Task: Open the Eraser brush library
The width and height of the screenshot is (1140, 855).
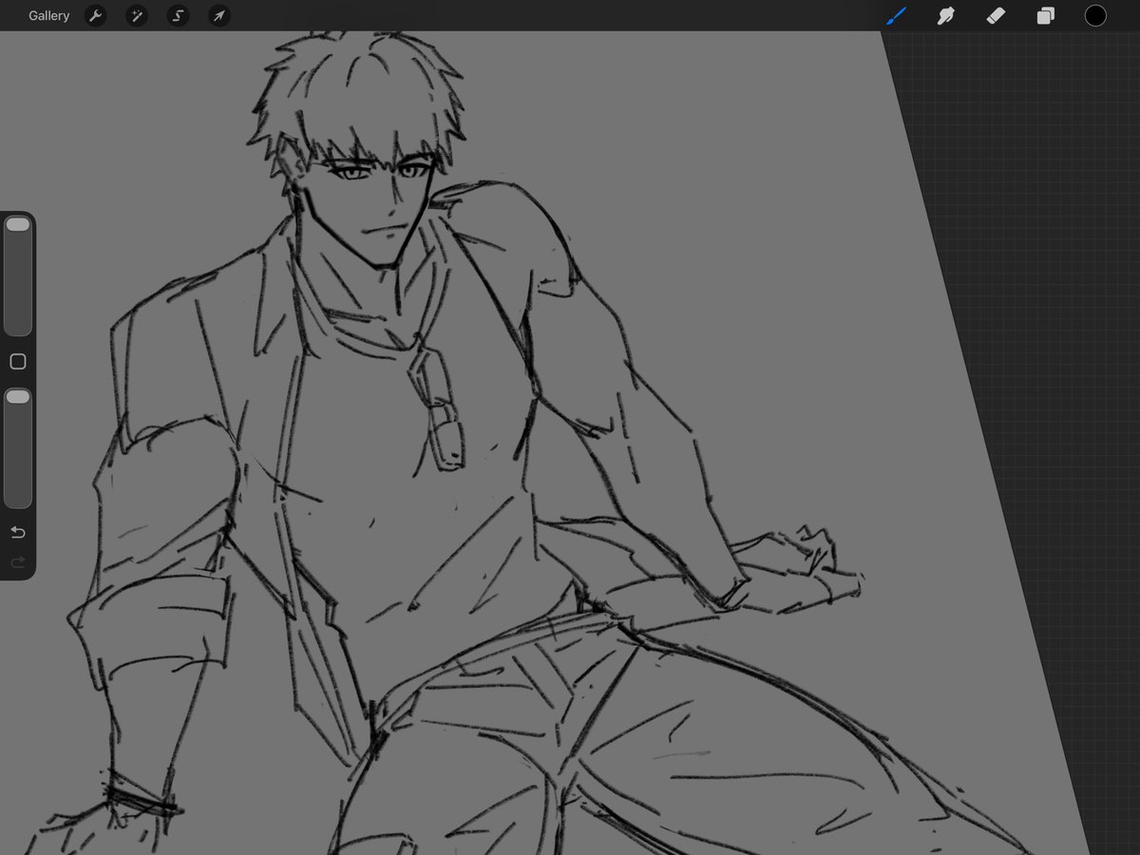Action: click(996, 15)
